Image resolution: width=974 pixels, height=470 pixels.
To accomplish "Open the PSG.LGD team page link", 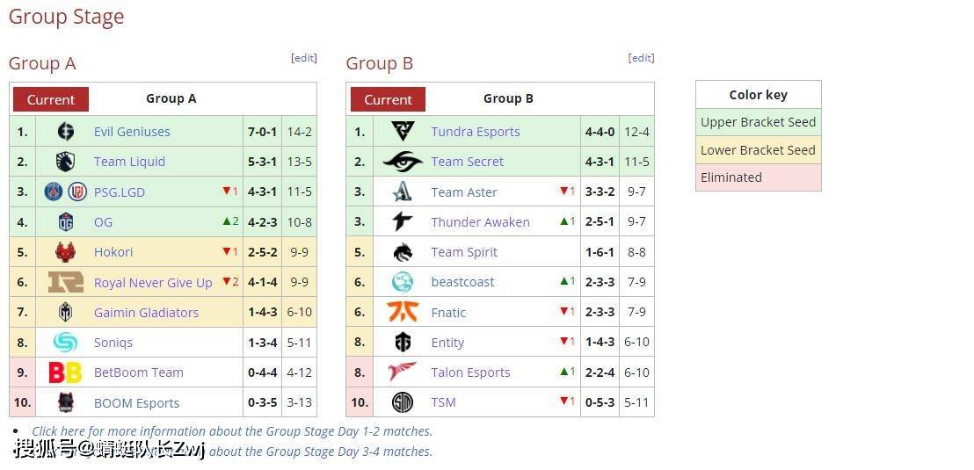I will point(120,192).
